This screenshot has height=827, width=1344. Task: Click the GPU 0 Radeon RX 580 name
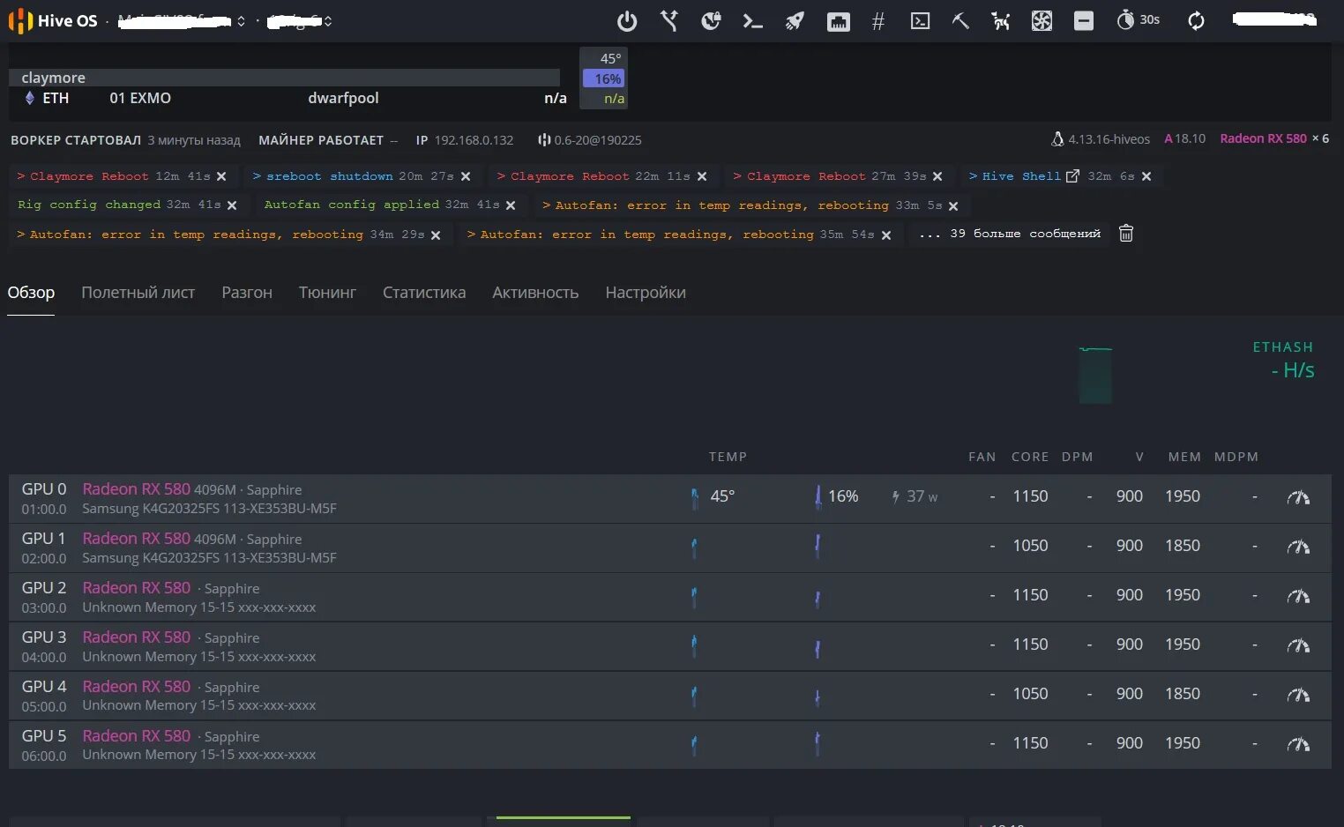136,488
